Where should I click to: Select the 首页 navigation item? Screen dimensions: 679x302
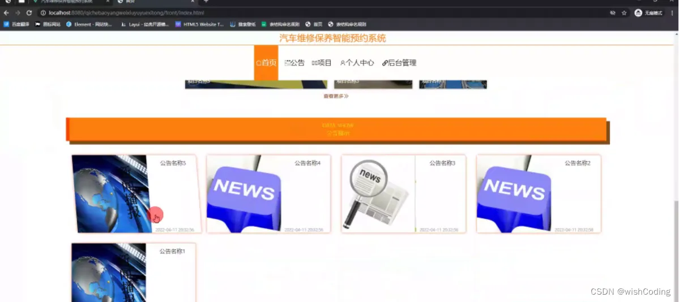click(266, 63)
